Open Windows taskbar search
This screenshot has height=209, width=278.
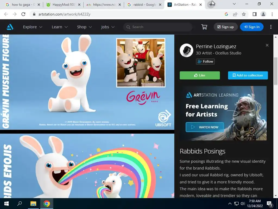point(20,204)
